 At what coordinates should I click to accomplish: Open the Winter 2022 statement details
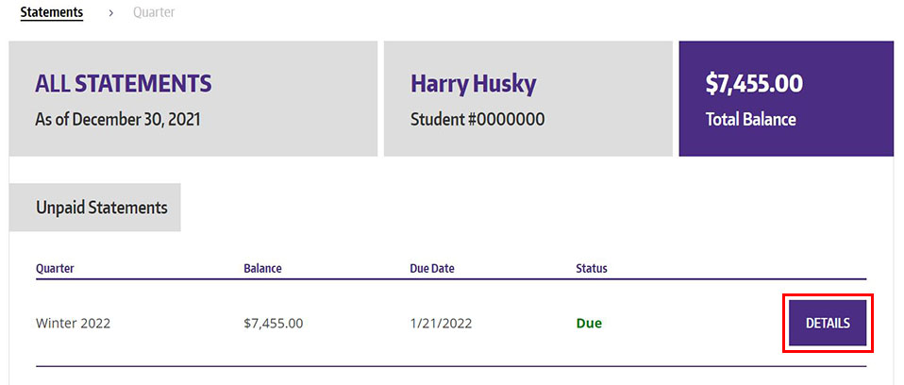[x=828, y=323]
